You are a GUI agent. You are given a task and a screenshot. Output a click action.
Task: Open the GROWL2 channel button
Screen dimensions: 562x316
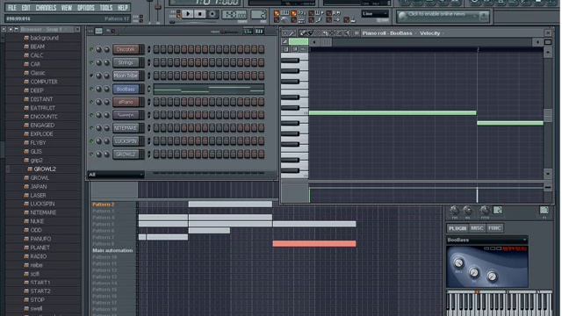click(x=126, y=154)
